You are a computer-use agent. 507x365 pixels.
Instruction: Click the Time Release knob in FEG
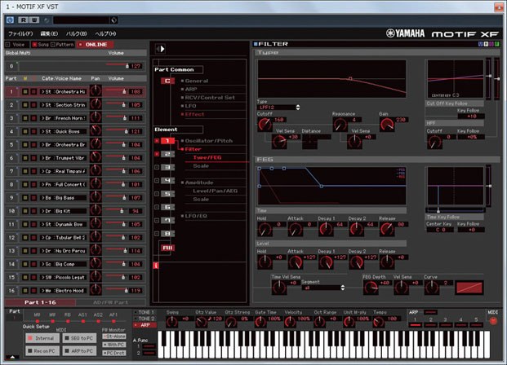tap(387, 229)
